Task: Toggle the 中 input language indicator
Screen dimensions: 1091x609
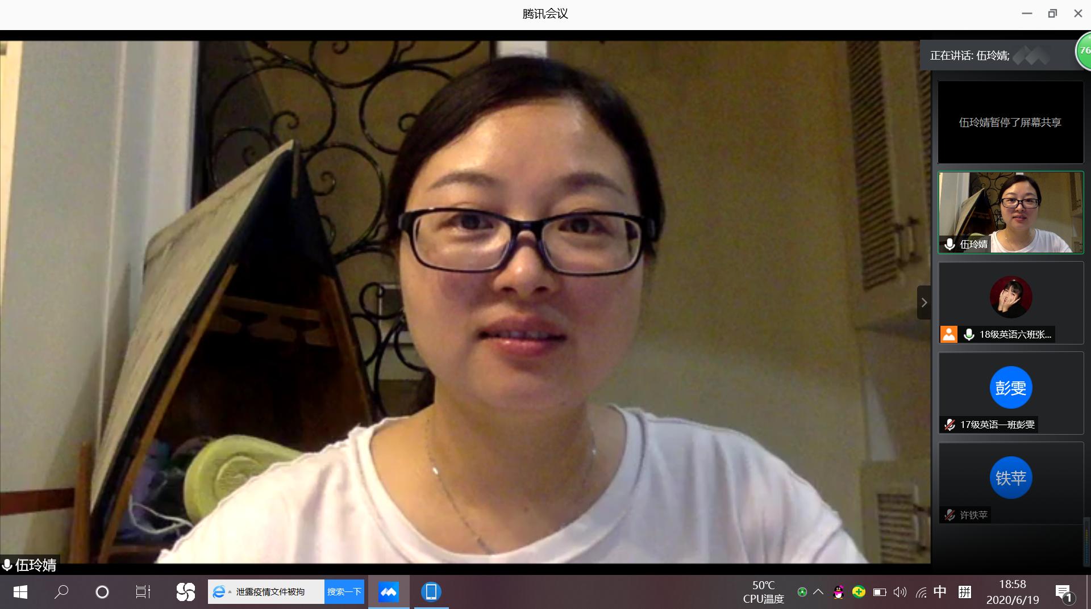Action: point(940,592)
